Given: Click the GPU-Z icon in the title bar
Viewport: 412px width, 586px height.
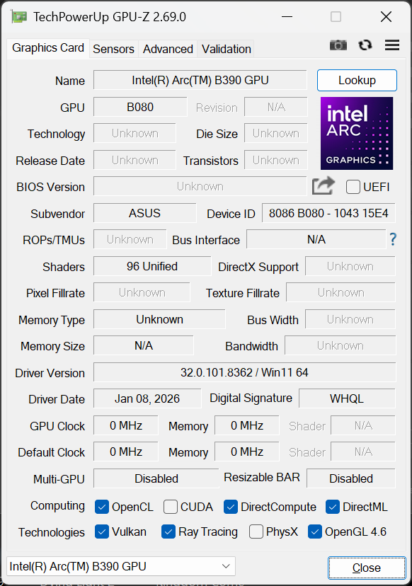Looking at the screenshot, I should pyautogui.click(x=18, y=16).
